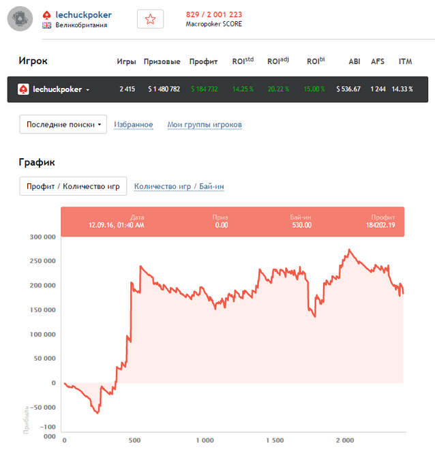This screenshot has width=435, height=452.
Task: Click the График section heading
Action: [x=37, y=162]
